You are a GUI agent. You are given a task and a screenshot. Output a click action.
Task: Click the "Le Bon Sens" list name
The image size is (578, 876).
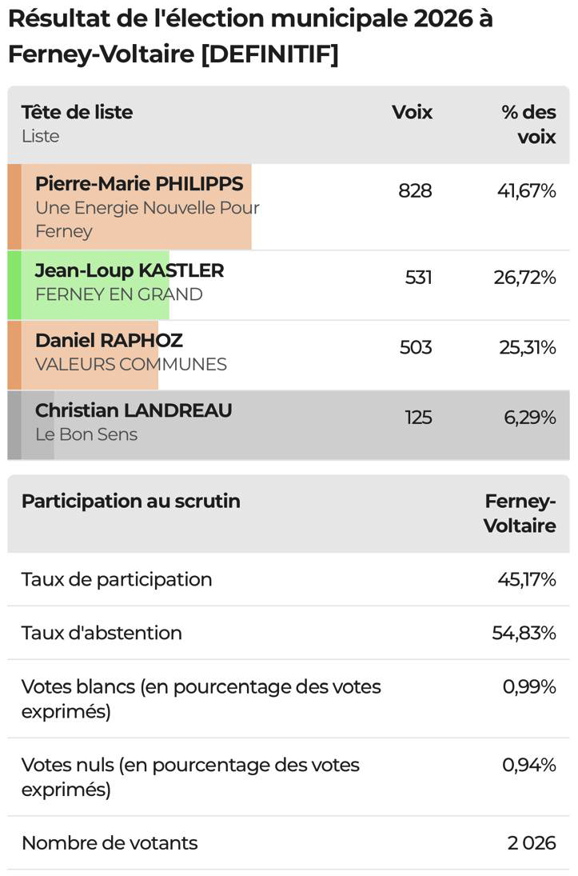click(x=86, y=434)
